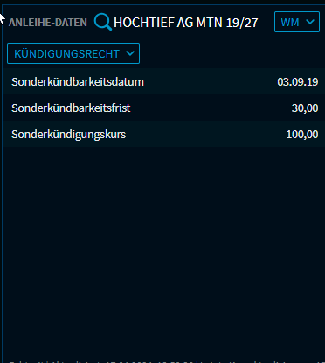The height and width of the screenshot is (363, 325).
Task: Select the Sonderkündigungskurs row label
Action: (68, 135)
